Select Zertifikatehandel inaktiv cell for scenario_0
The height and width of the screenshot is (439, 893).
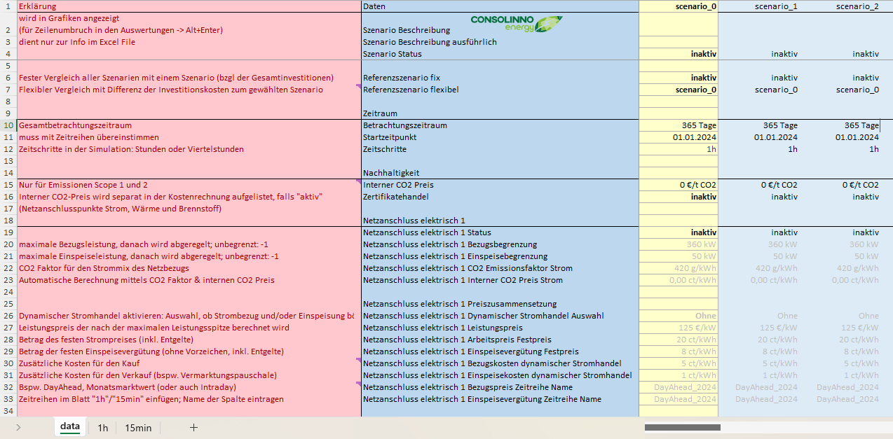pos(679,197)
